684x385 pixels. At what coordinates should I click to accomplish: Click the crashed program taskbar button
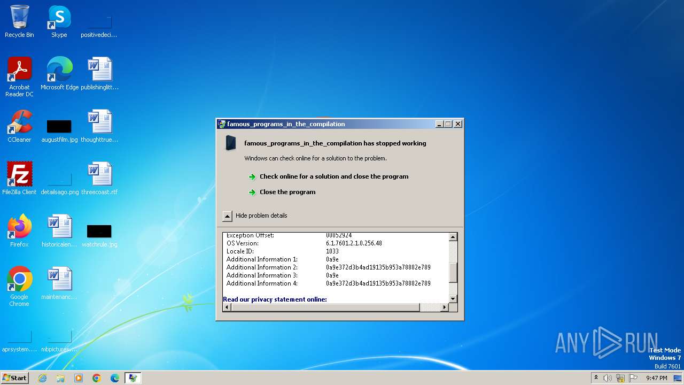[133, 378]
